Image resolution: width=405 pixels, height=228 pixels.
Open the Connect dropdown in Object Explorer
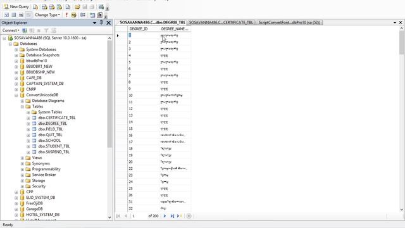pyautogui.click(x=11, y=30)
